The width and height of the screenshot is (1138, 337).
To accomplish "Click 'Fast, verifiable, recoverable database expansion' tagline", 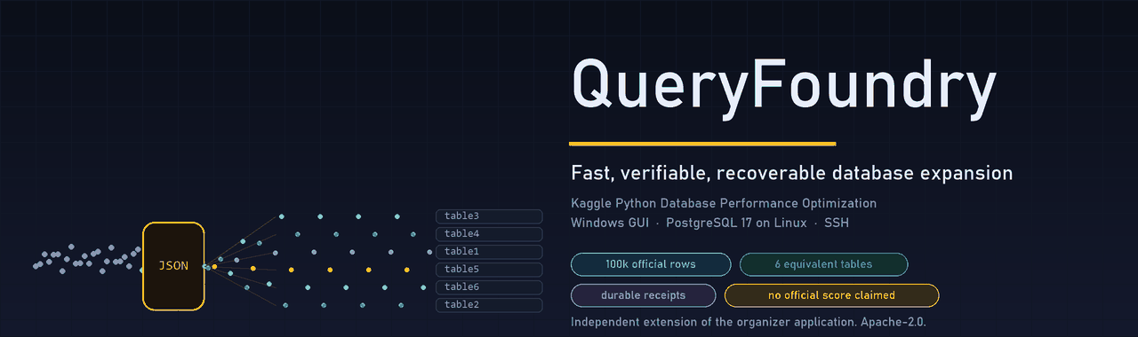I will coord(792,173).
